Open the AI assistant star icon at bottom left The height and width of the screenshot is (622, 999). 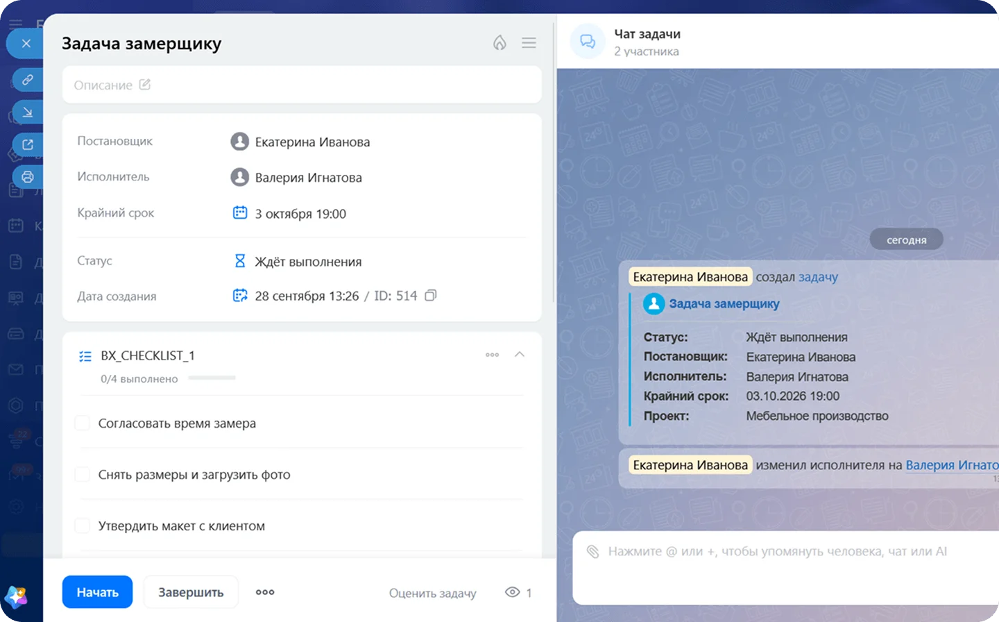coord(16,596)
